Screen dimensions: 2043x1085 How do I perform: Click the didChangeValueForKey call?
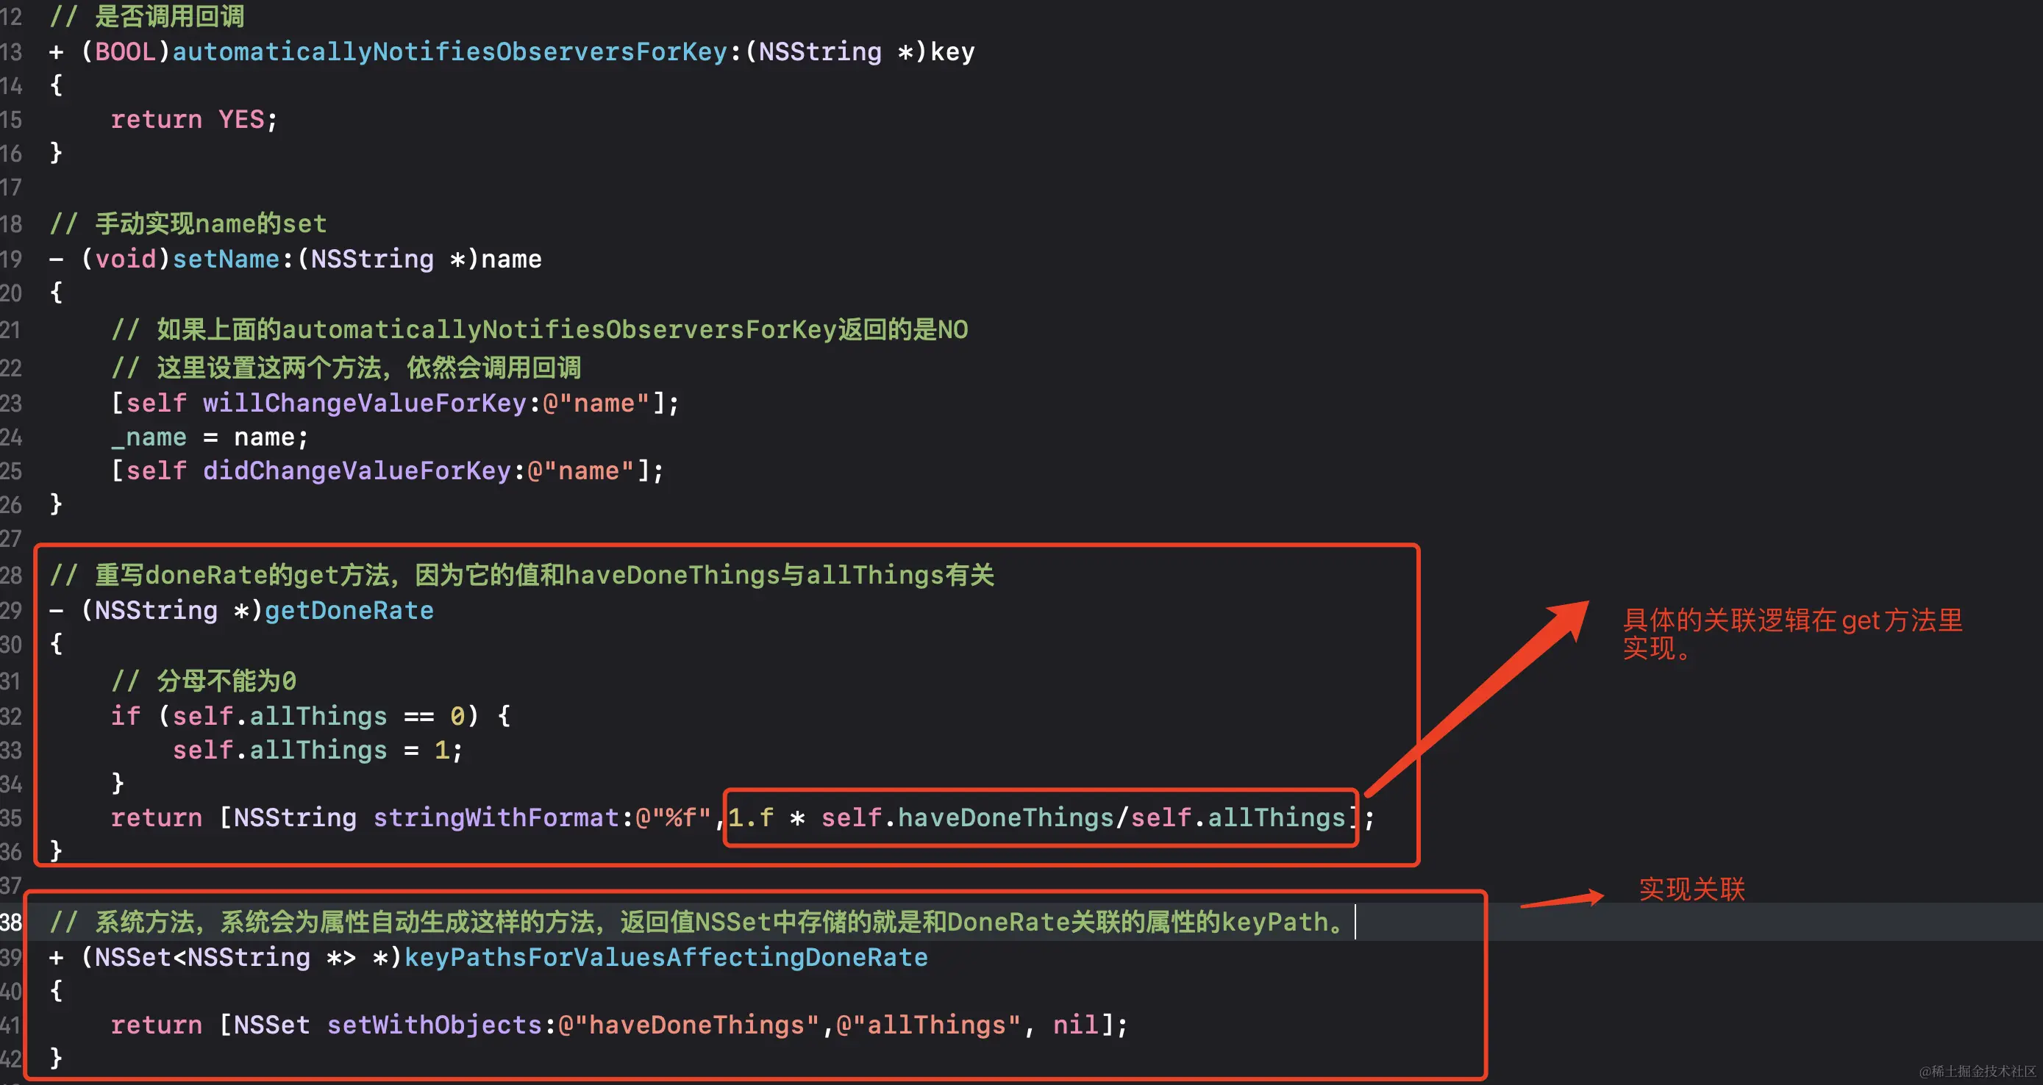coord(356,470)
